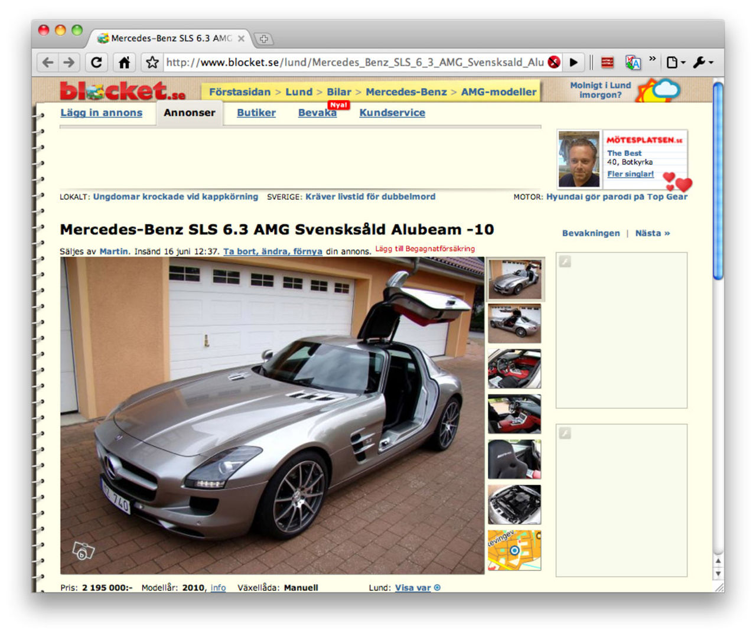
Task: Click the blocket.se logo
Action: [x=123, y=90]
